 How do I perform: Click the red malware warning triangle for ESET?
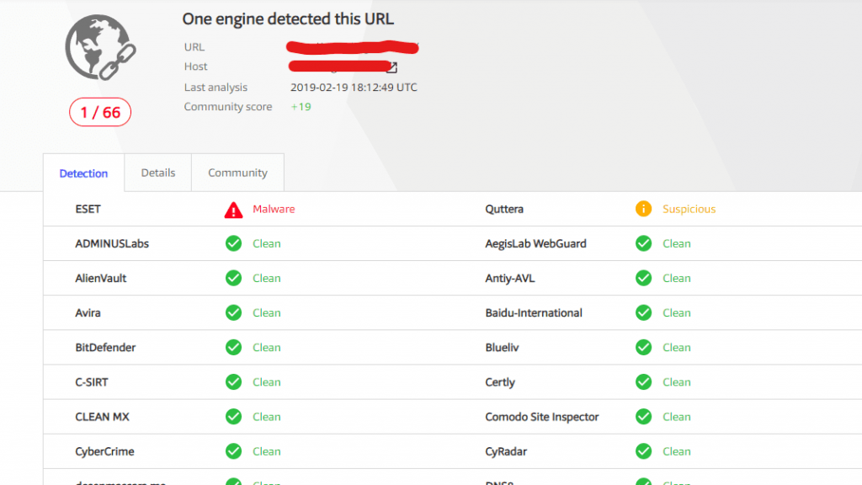tap(234, 210)
